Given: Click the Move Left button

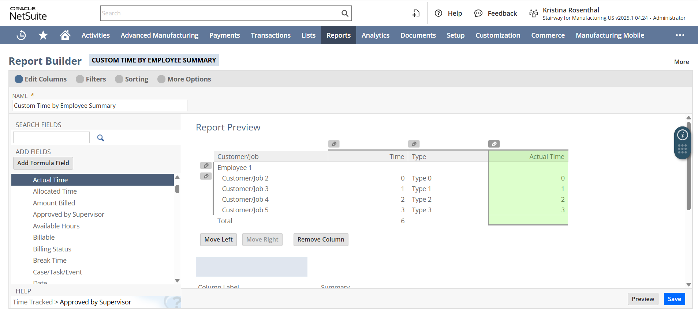Looking at the screenshot, I should pos(219,239).
